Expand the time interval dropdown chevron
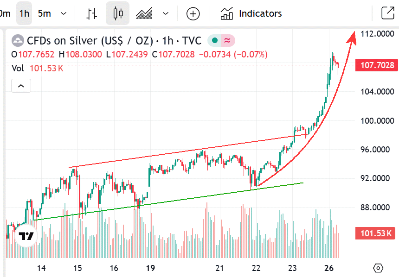The image size is (399, 277). [64, 13]
